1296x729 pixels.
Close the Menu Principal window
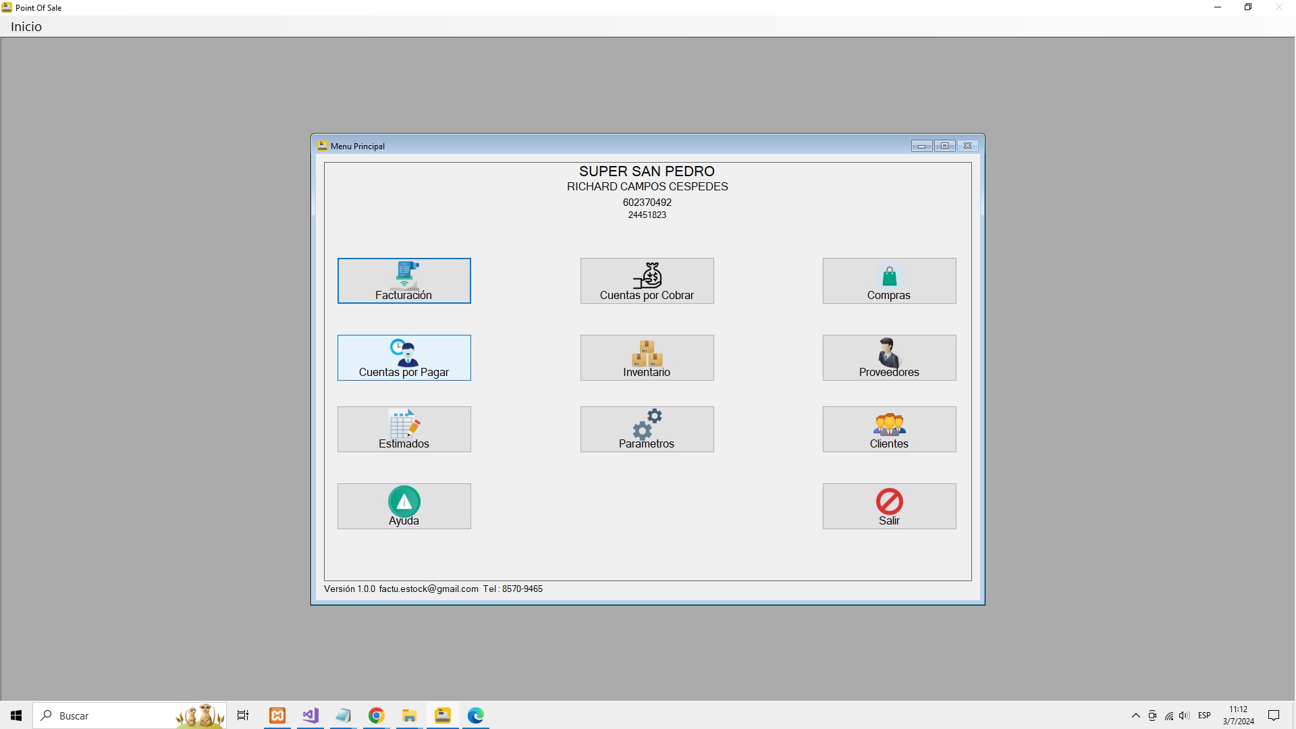pyautogui.click(x=967, y=146)
